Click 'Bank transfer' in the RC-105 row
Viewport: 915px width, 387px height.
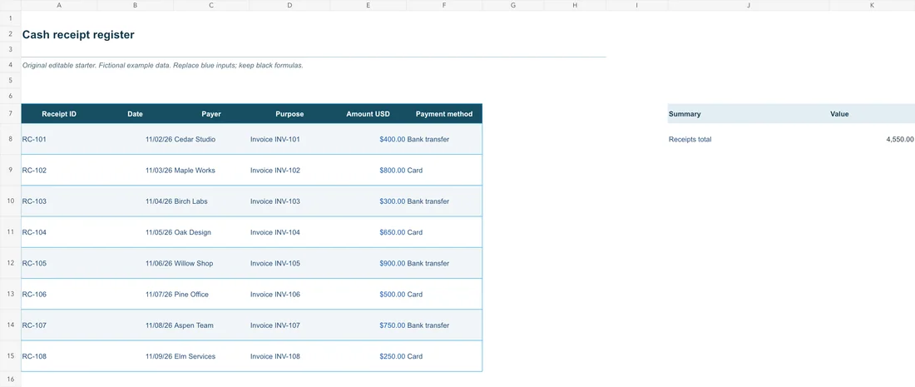coord(444,263)
